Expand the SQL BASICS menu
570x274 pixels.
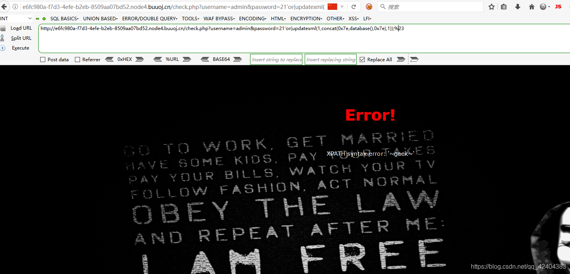(x=64, y=19)
